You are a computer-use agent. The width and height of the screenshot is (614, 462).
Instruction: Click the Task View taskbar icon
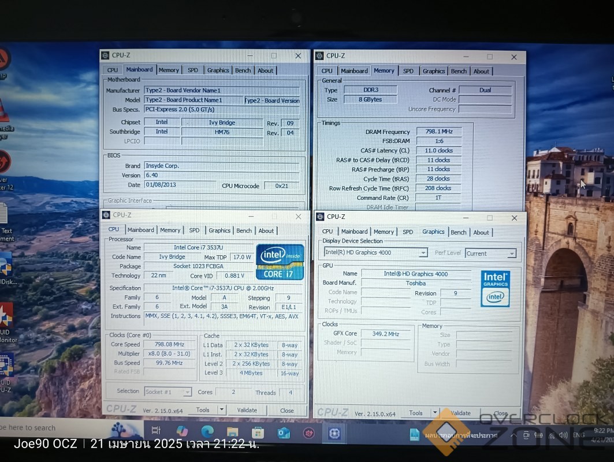coord(155,430)
